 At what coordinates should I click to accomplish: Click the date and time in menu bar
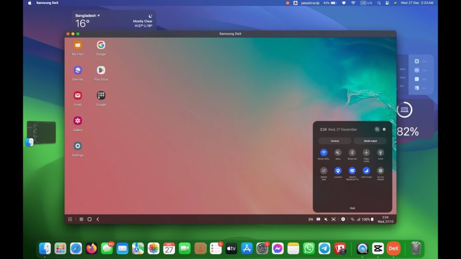tap(417, 3)
